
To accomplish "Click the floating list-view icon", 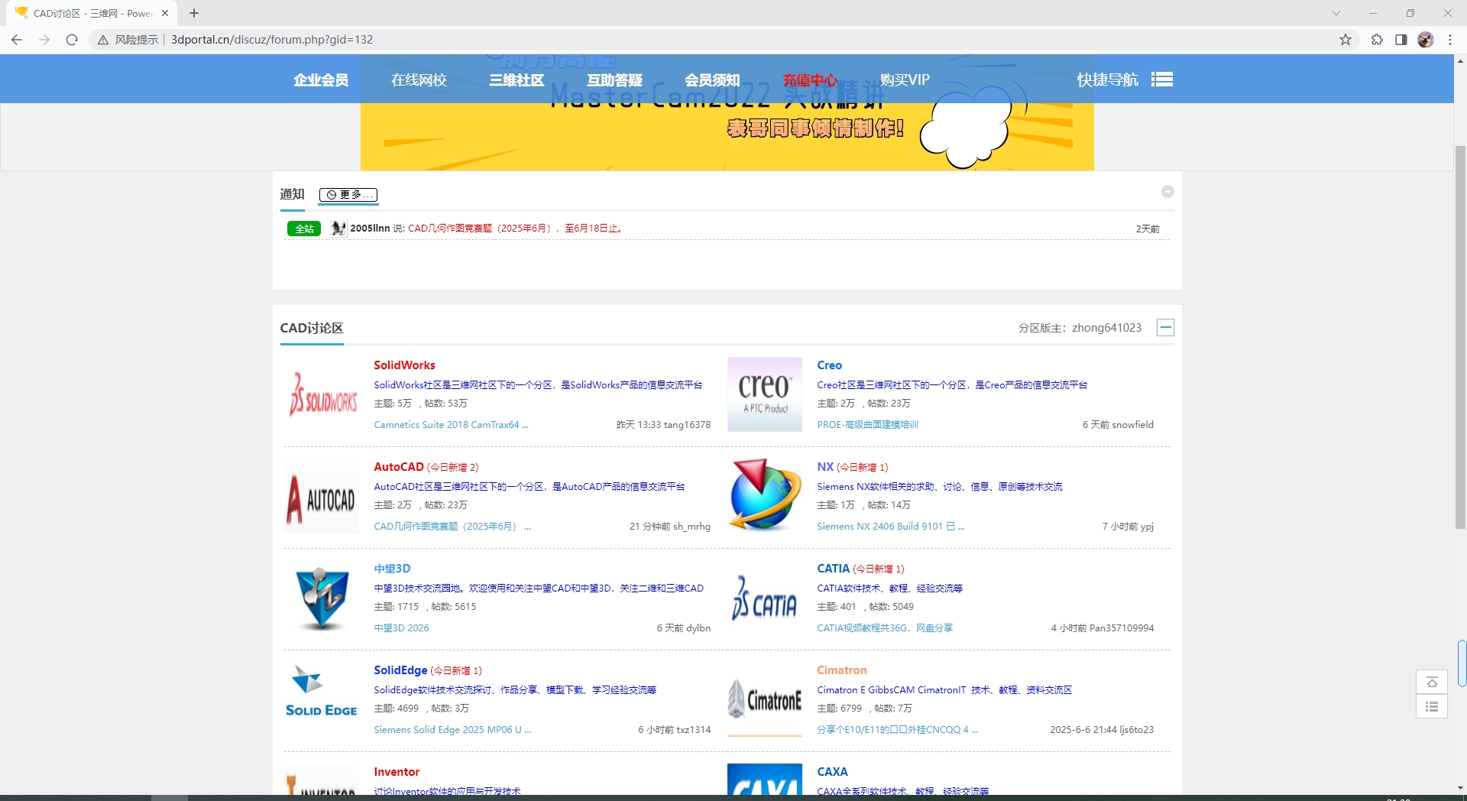I will click(x=1432, y=706).
